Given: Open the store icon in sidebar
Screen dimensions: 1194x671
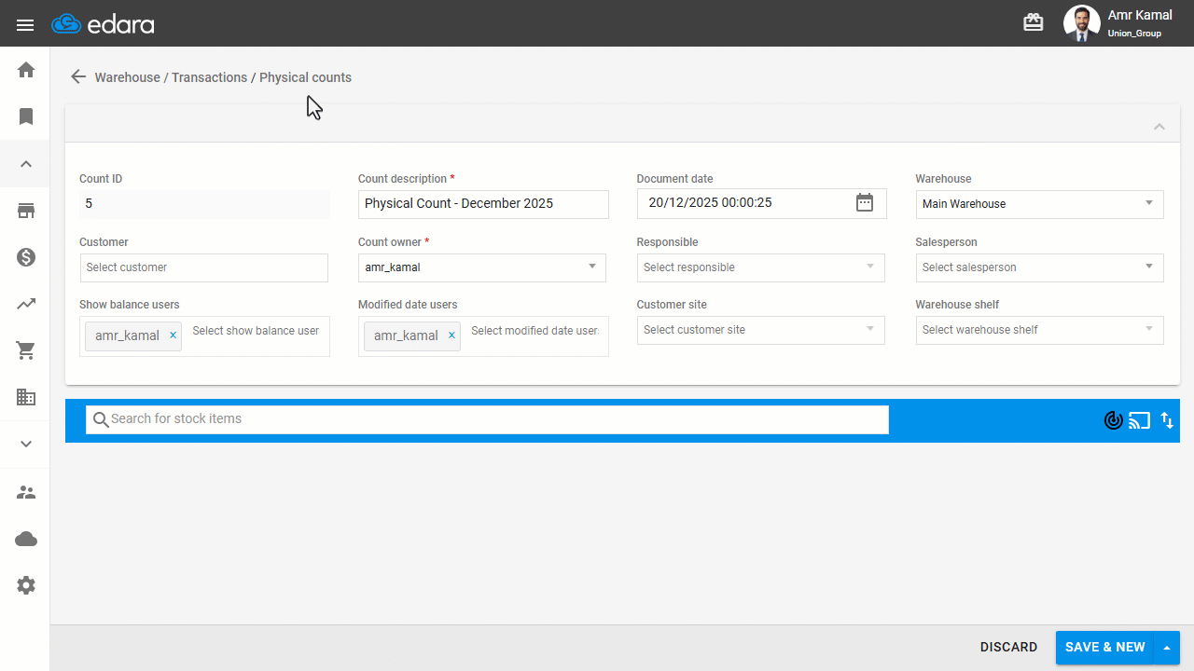Looking at the screenshot, I should click(x=26, y=211).
